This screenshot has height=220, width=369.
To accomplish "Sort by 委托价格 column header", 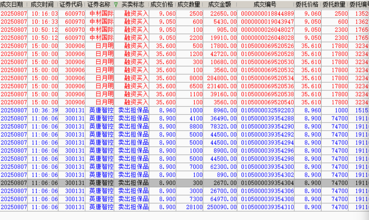I will [x=307, y=4].
